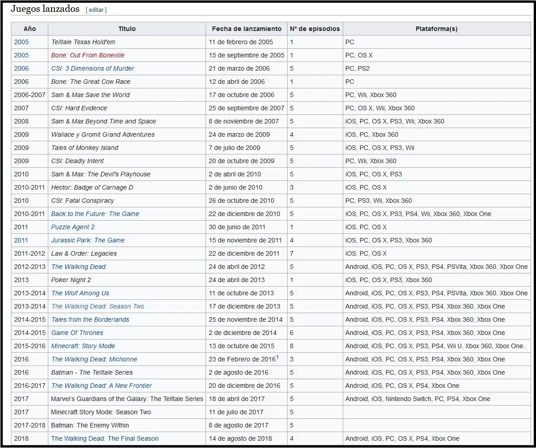Image resolution: width=536 pixels, height=448 pixels.
Task: Open 'Jurassic Park: The Game' link
Action: [x=88, y=240]
